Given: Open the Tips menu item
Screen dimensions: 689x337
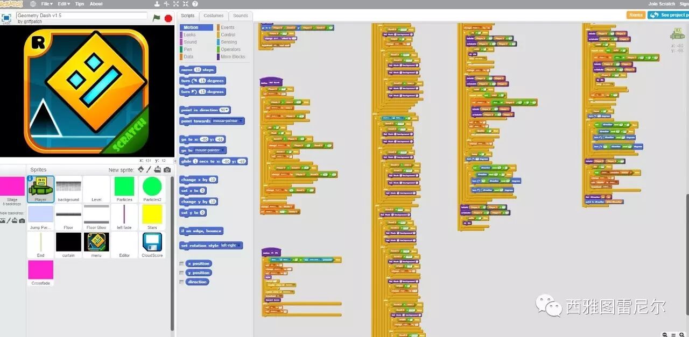Looking at the screenshot, I should tap(80, 4).
